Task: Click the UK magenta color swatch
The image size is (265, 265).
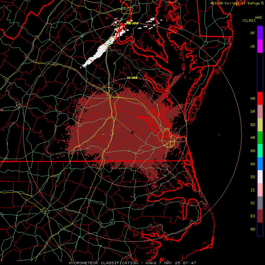Action: click(260, 46)
